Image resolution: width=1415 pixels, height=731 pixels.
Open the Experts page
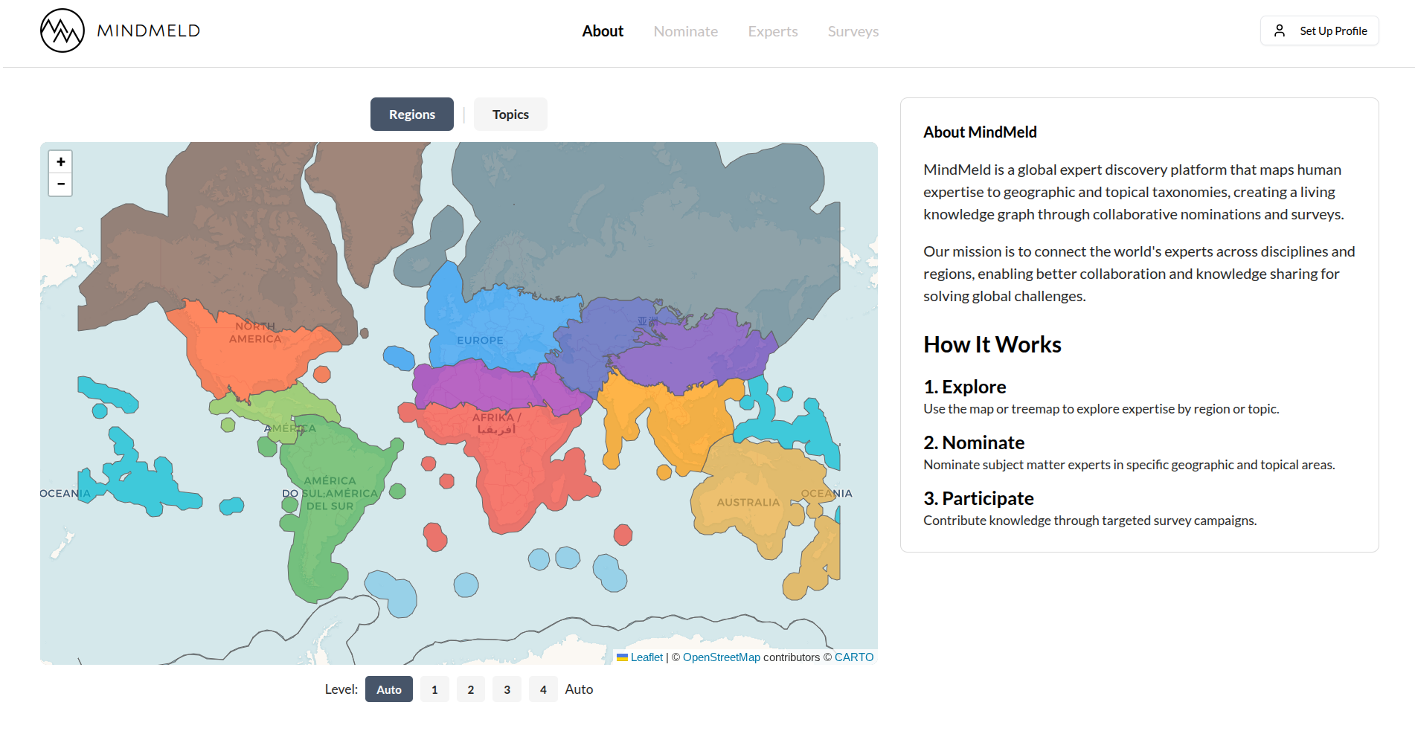click(x=773, y=31)
